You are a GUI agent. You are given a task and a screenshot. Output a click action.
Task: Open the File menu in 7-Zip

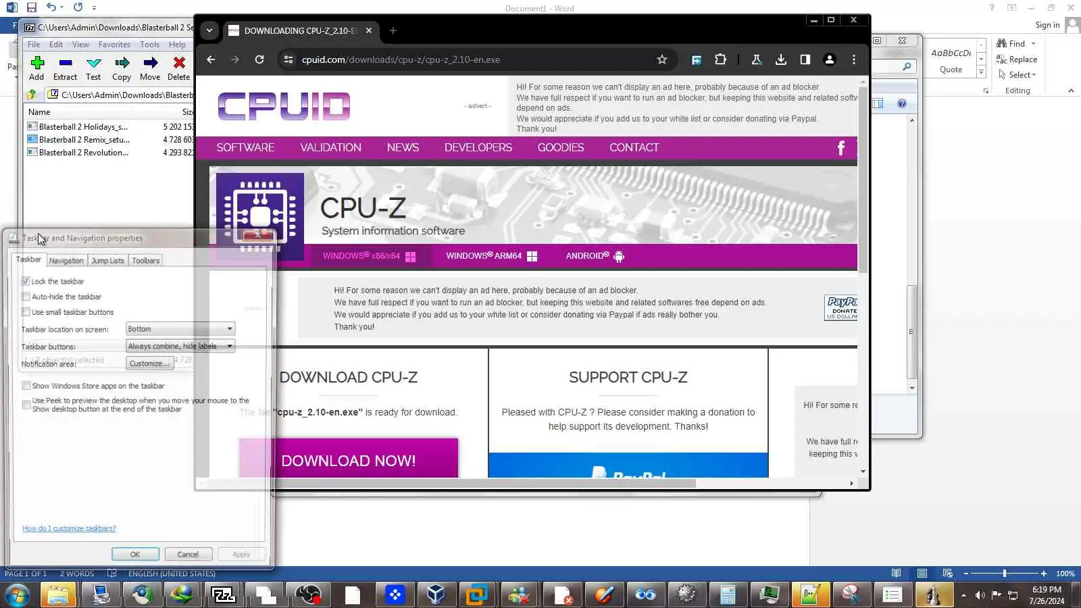coord(34,45)
